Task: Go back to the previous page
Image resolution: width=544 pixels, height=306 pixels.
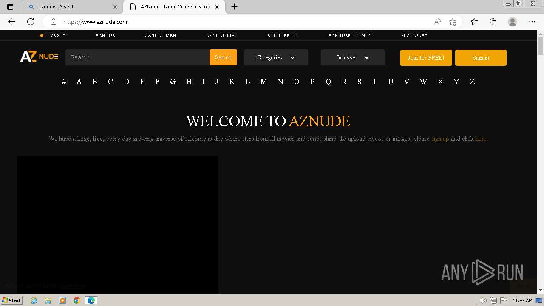Action: [x=12, y=22]
